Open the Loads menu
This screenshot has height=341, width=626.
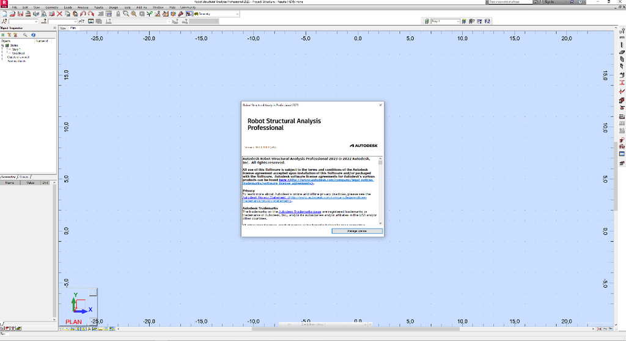pos(68,7)
